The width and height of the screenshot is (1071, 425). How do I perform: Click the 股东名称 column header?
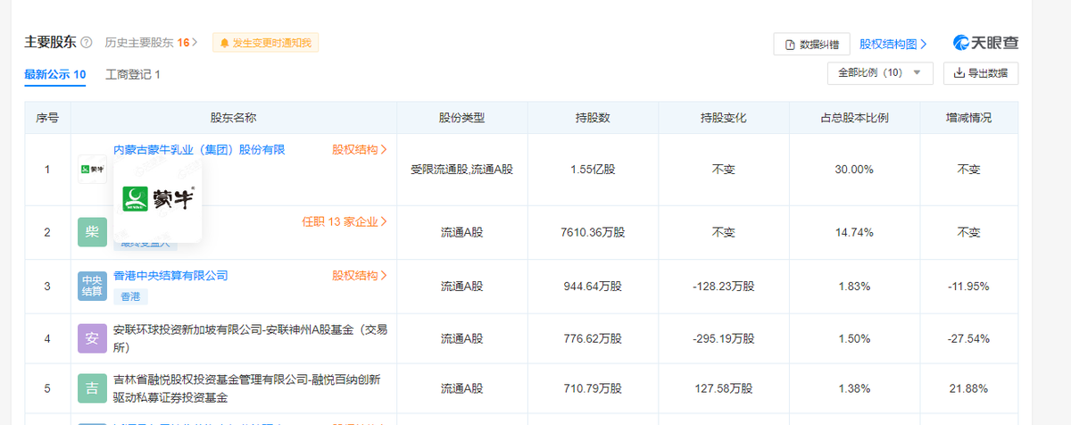point(234,118)
